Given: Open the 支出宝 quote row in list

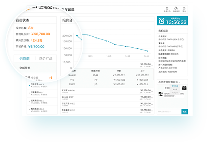Looking at the screenshot, I should [107, 91].
